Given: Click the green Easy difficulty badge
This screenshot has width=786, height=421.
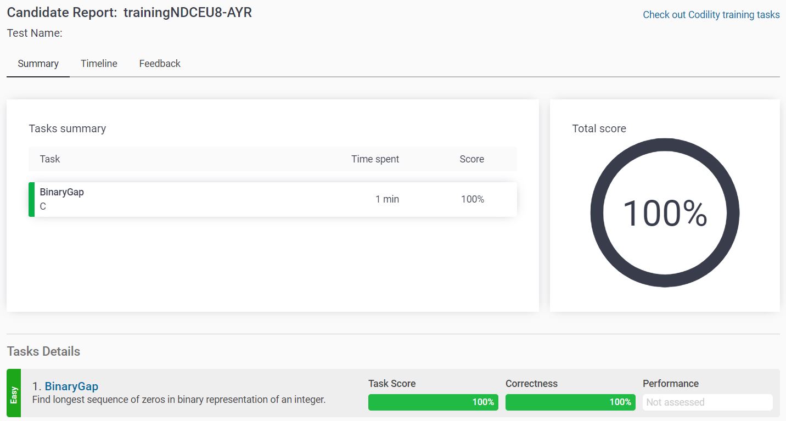Looking at the screenshot, I should tap(14, 393).
